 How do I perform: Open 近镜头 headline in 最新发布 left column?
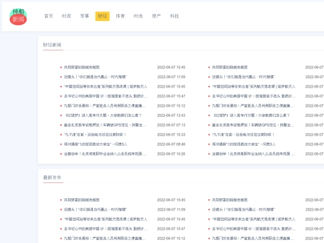(x=95, y=209)
